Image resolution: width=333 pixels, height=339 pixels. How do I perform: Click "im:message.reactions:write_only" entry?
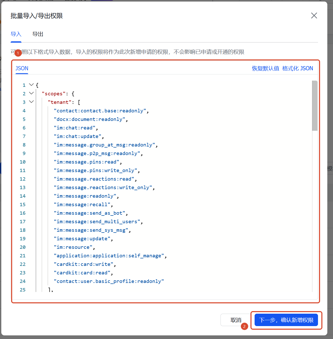103,188
